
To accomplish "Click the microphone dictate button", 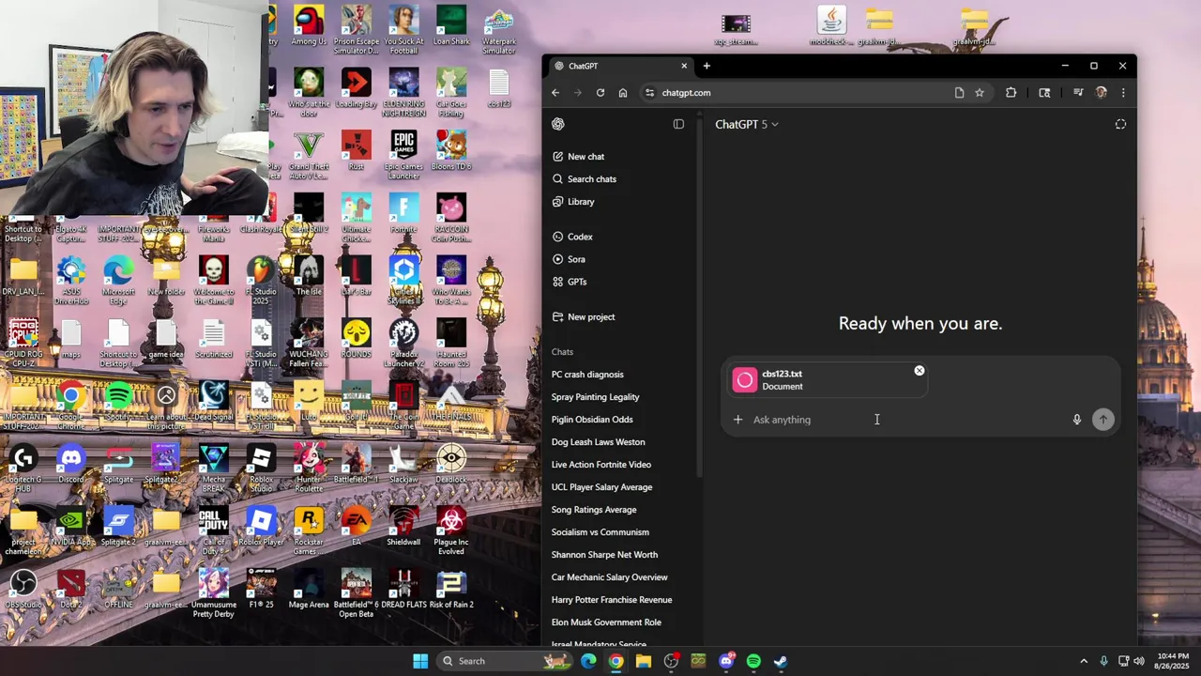I will pos(1077,420).
